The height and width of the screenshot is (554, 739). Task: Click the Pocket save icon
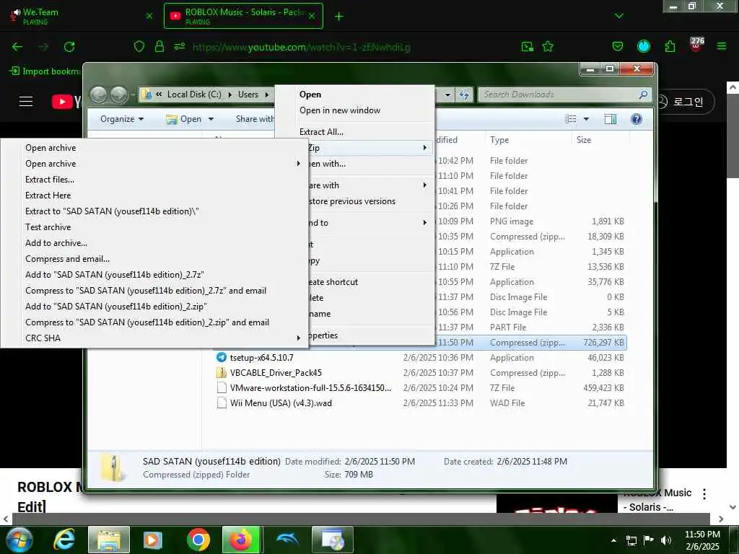tap(618, 47)
